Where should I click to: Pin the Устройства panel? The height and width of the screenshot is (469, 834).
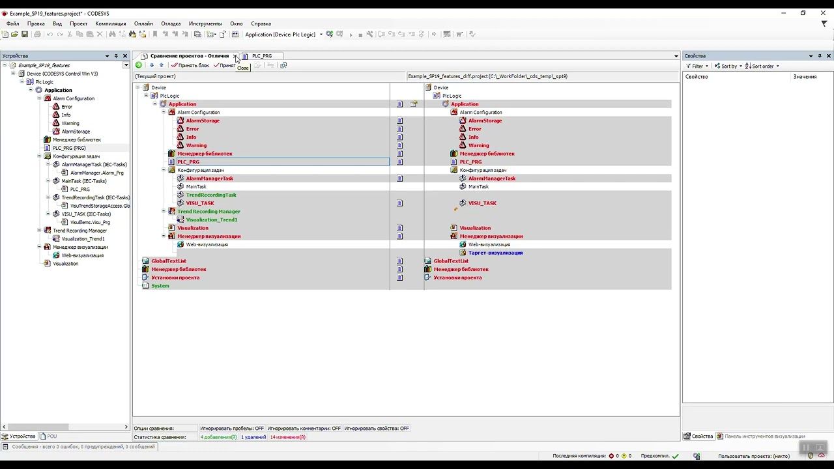pos(116,56)
